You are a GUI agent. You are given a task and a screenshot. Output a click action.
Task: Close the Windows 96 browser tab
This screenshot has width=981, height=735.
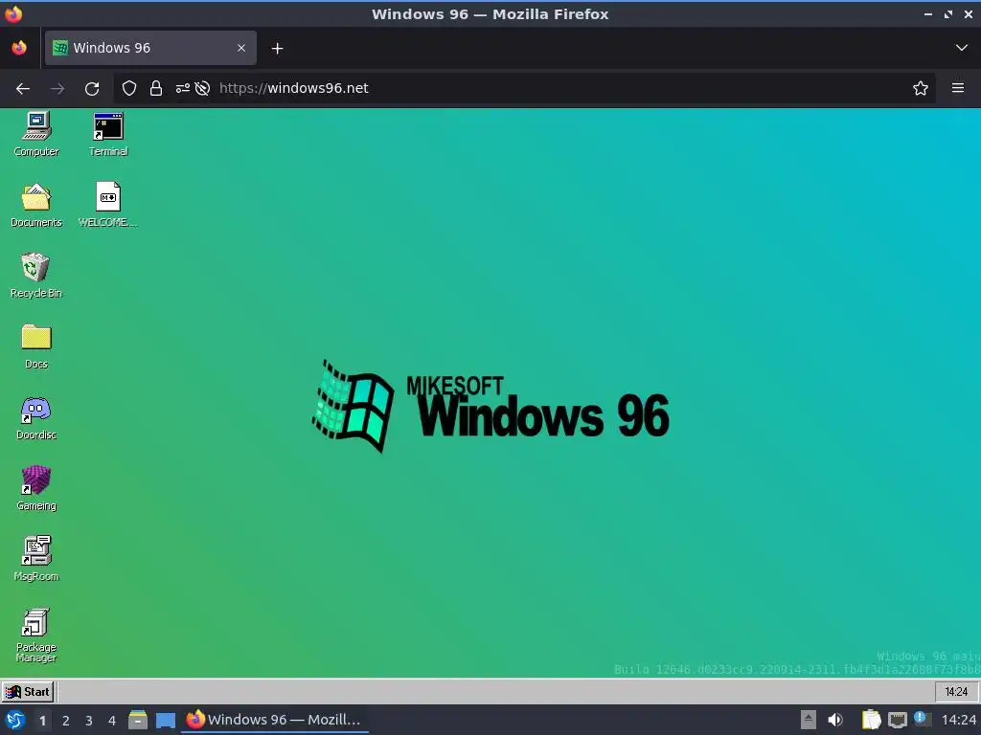pyautogui.click(x=241, y=48)
